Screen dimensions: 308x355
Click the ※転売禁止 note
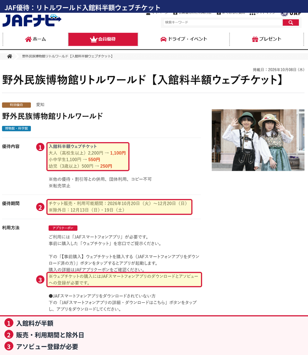pos(59,186)
